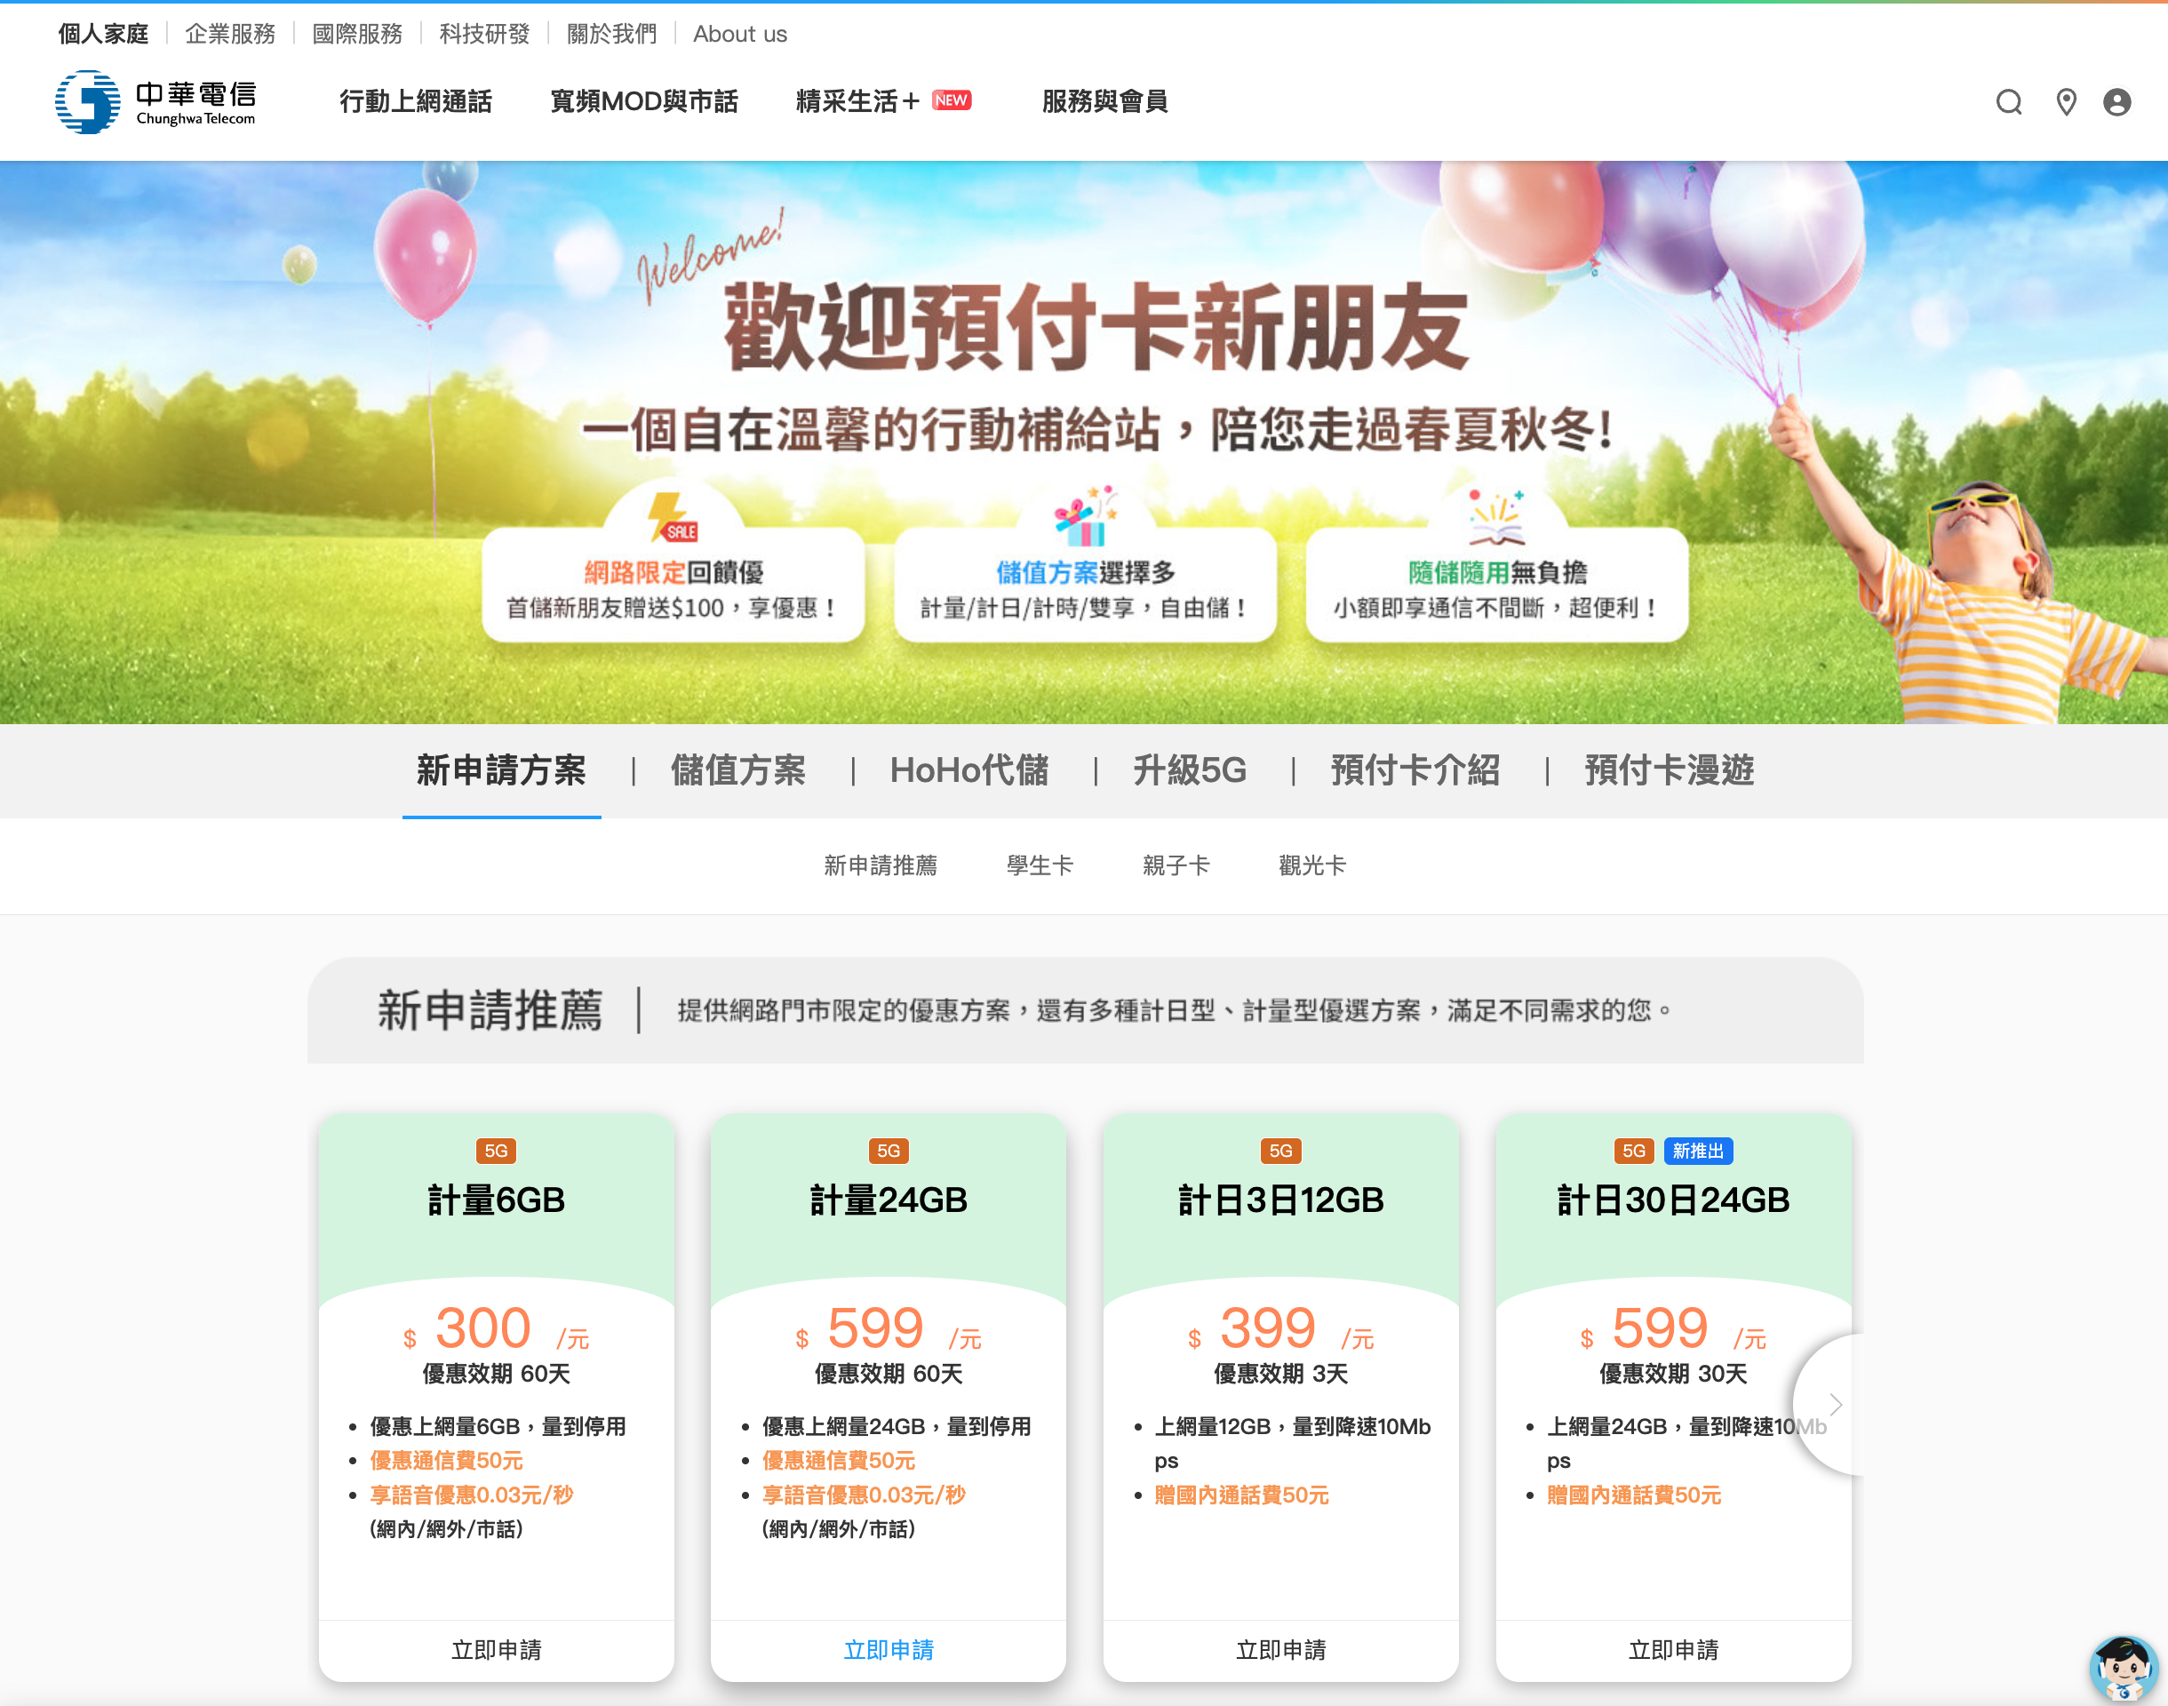Click 立即申請 for 計日30日24GB plan
This screenshot has height=1706, width=2168.
coord(1674,1649)
